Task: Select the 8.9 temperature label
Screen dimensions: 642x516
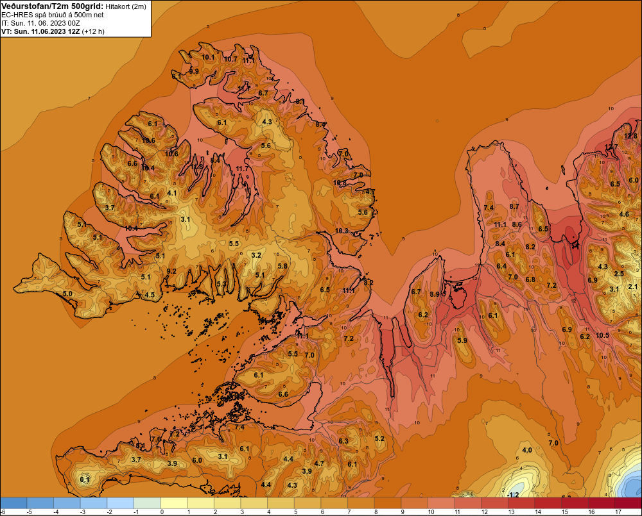Action: click(435, 294)
